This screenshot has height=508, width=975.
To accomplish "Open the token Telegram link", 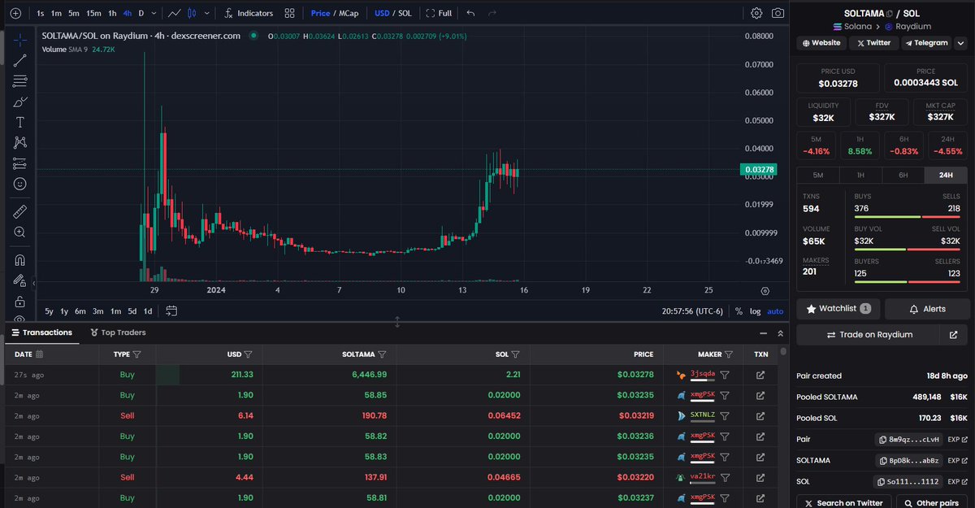I will click(x=926, y=42).
